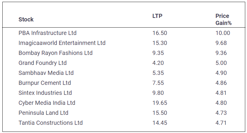The height and width of the screenshot is (133, 247).
Task: Open Grand Foundry Ltd stock
Action: (x=42, y=63)
